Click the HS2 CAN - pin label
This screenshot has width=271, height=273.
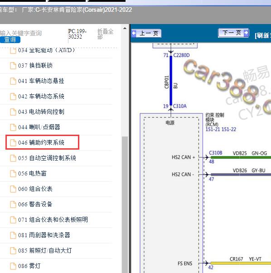pos(183,175)
